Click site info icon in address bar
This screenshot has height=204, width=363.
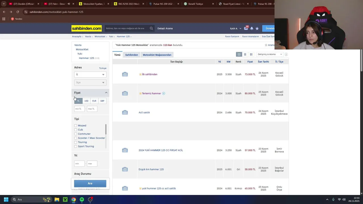tap(26, 12)
